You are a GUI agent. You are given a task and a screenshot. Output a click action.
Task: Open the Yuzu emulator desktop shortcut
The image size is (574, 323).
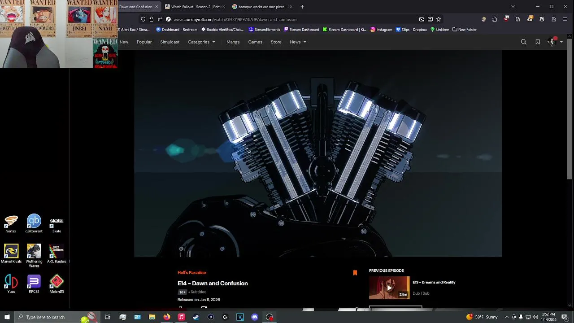click(11, 284)
